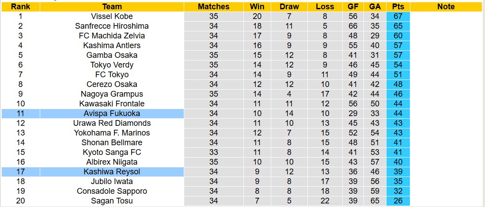Click the Team column header
Image resolution: width=485 pixels, height=207 pixels.
click(112, 7)
